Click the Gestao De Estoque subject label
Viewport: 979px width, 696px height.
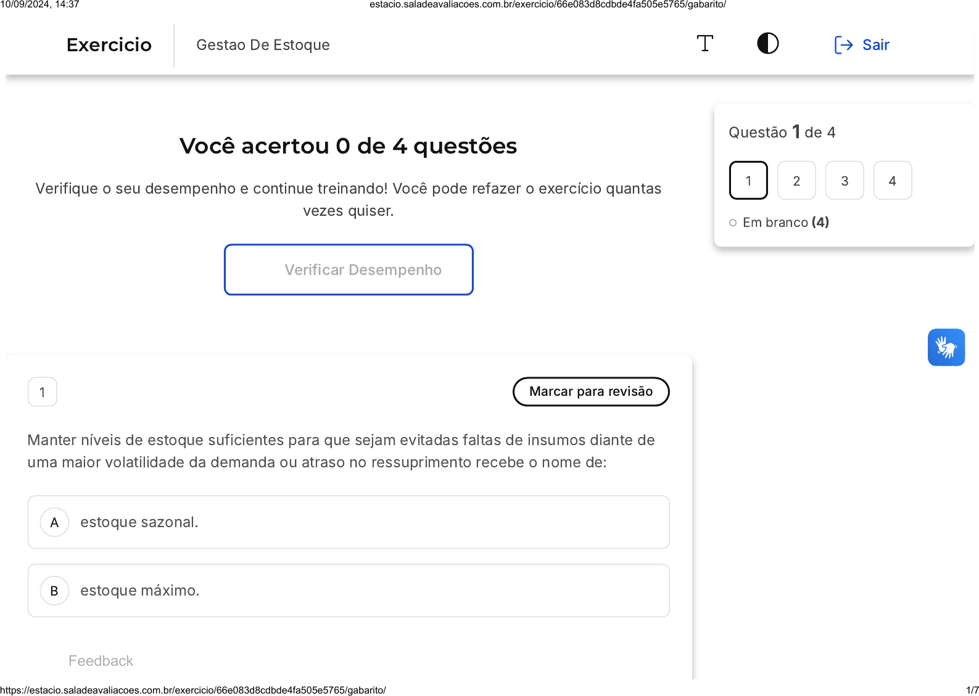[263, 45]
